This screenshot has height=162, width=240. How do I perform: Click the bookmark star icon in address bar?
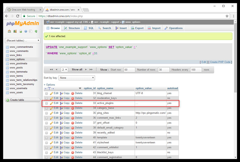(x=227, y=16)
